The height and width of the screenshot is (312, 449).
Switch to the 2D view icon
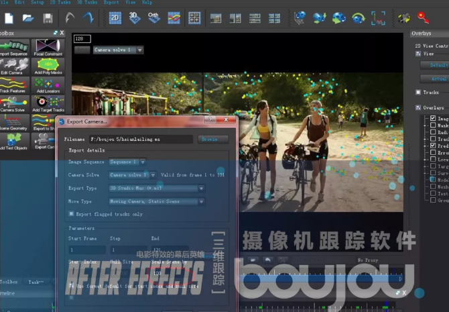(115, 18)
